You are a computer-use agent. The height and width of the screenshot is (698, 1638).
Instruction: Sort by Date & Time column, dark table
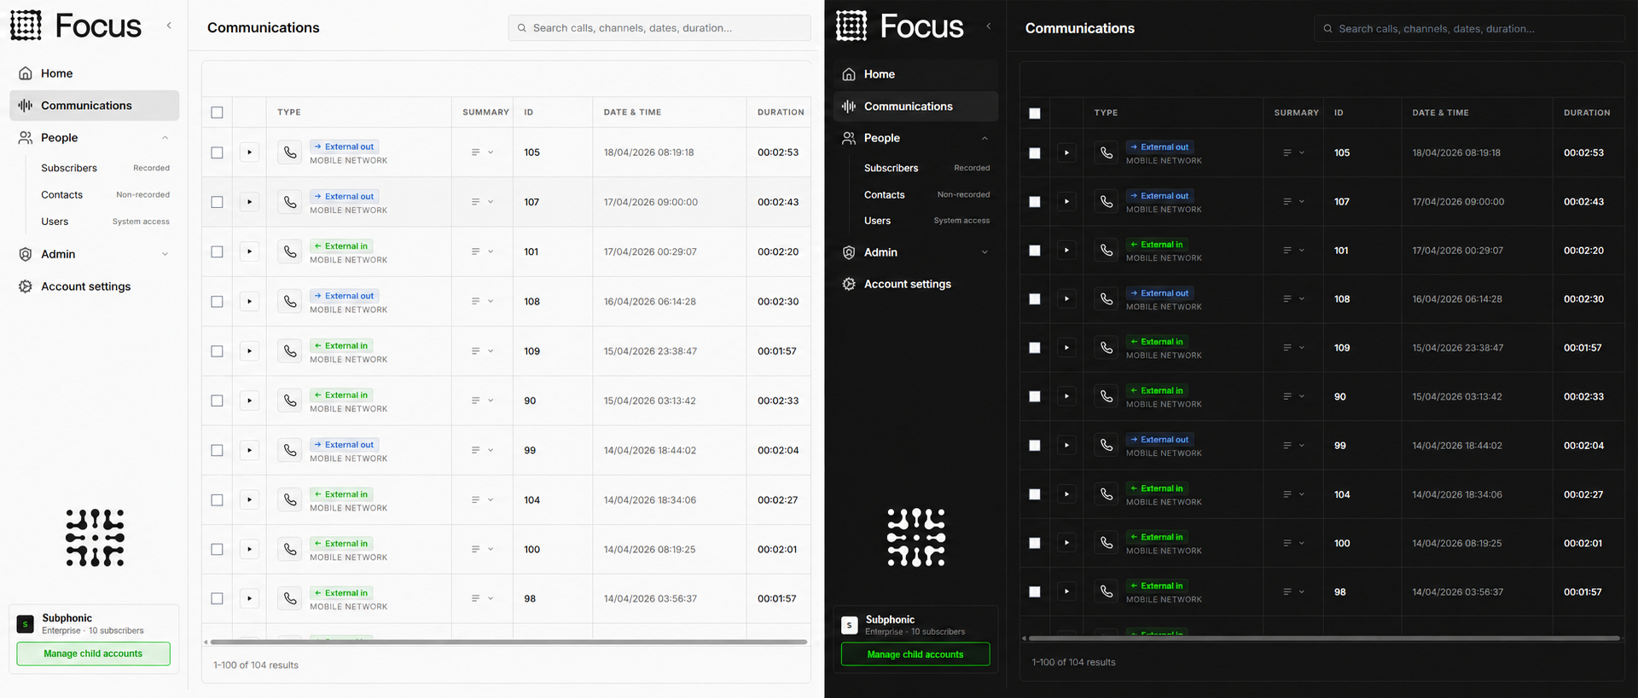pyautogui.click(x=1440, y=112)
